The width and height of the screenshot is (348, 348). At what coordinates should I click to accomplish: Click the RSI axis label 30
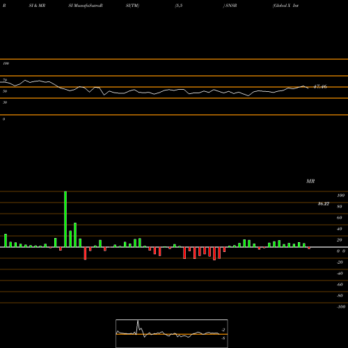5,102
